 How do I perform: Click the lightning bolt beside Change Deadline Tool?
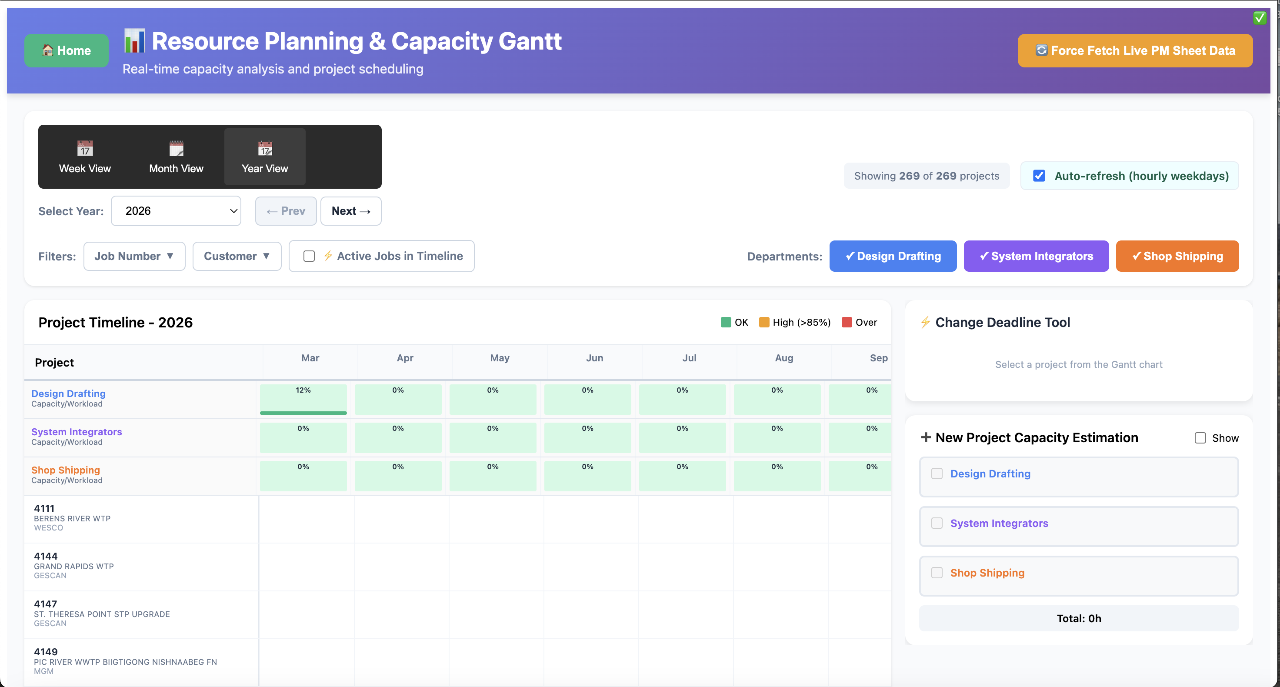coord(925,322)
